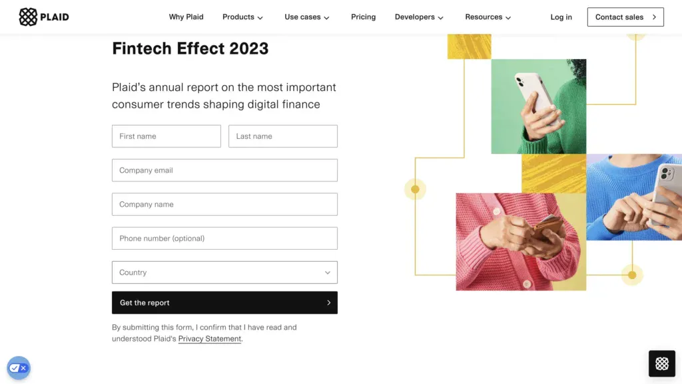The width and height of the screenshot is (682, 384).
Task: Dismiss the blue consent badge with X
Action: click(23, 368)
